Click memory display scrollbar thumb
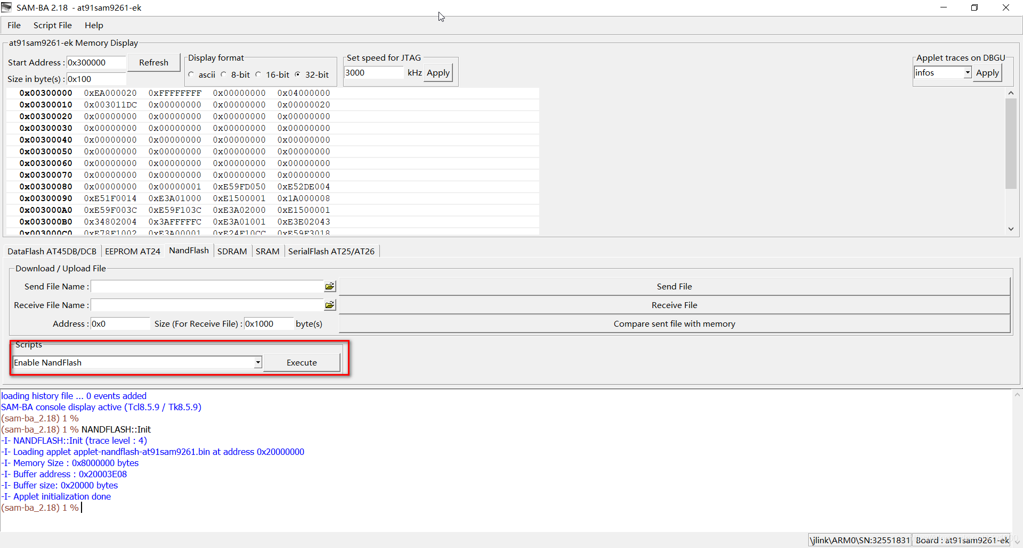Screen dimensions: 1023x548 coord(1011,144)
